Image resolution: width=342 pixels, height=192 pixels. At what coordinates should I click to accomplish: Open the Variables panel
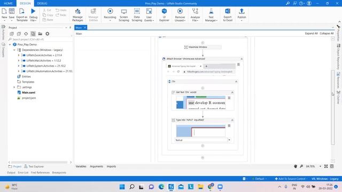[81, 166]
